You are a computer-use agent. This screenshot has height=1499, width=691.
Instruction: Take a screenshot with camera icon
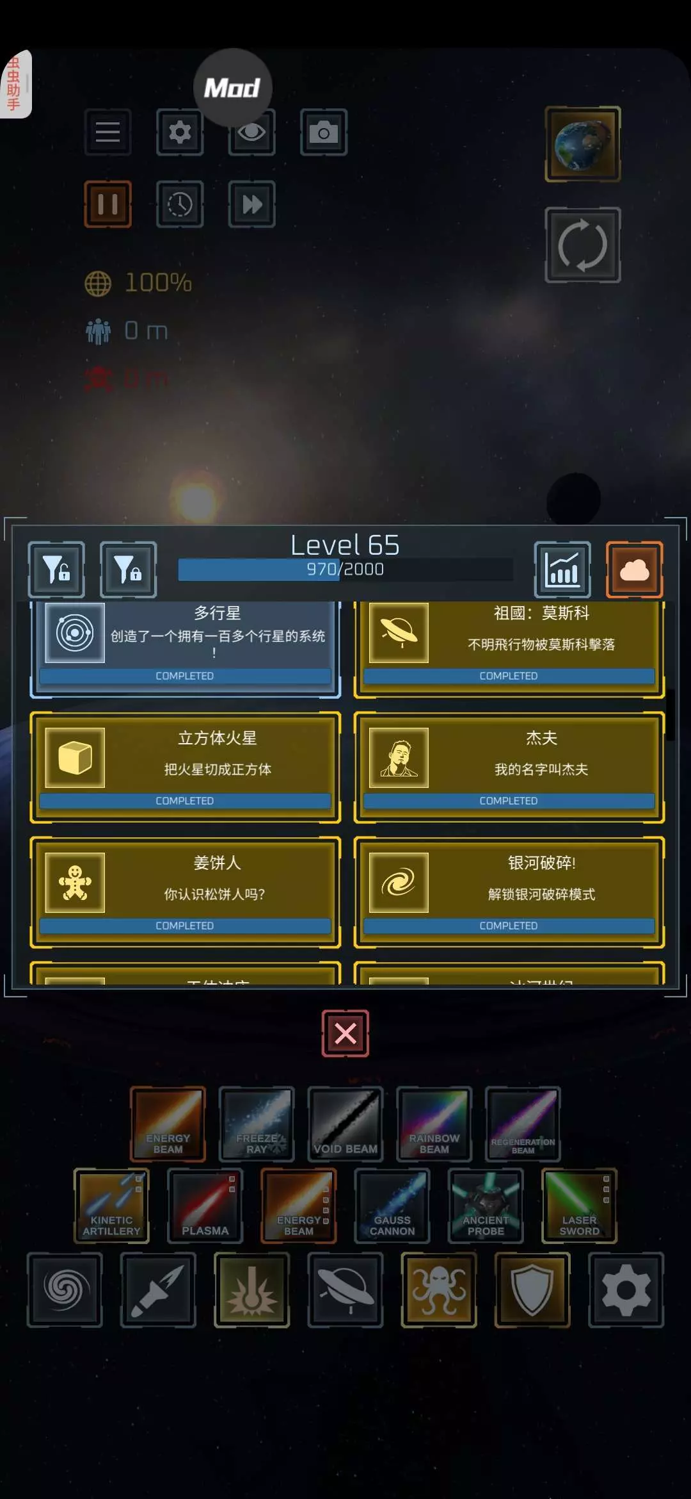(324, 132)
